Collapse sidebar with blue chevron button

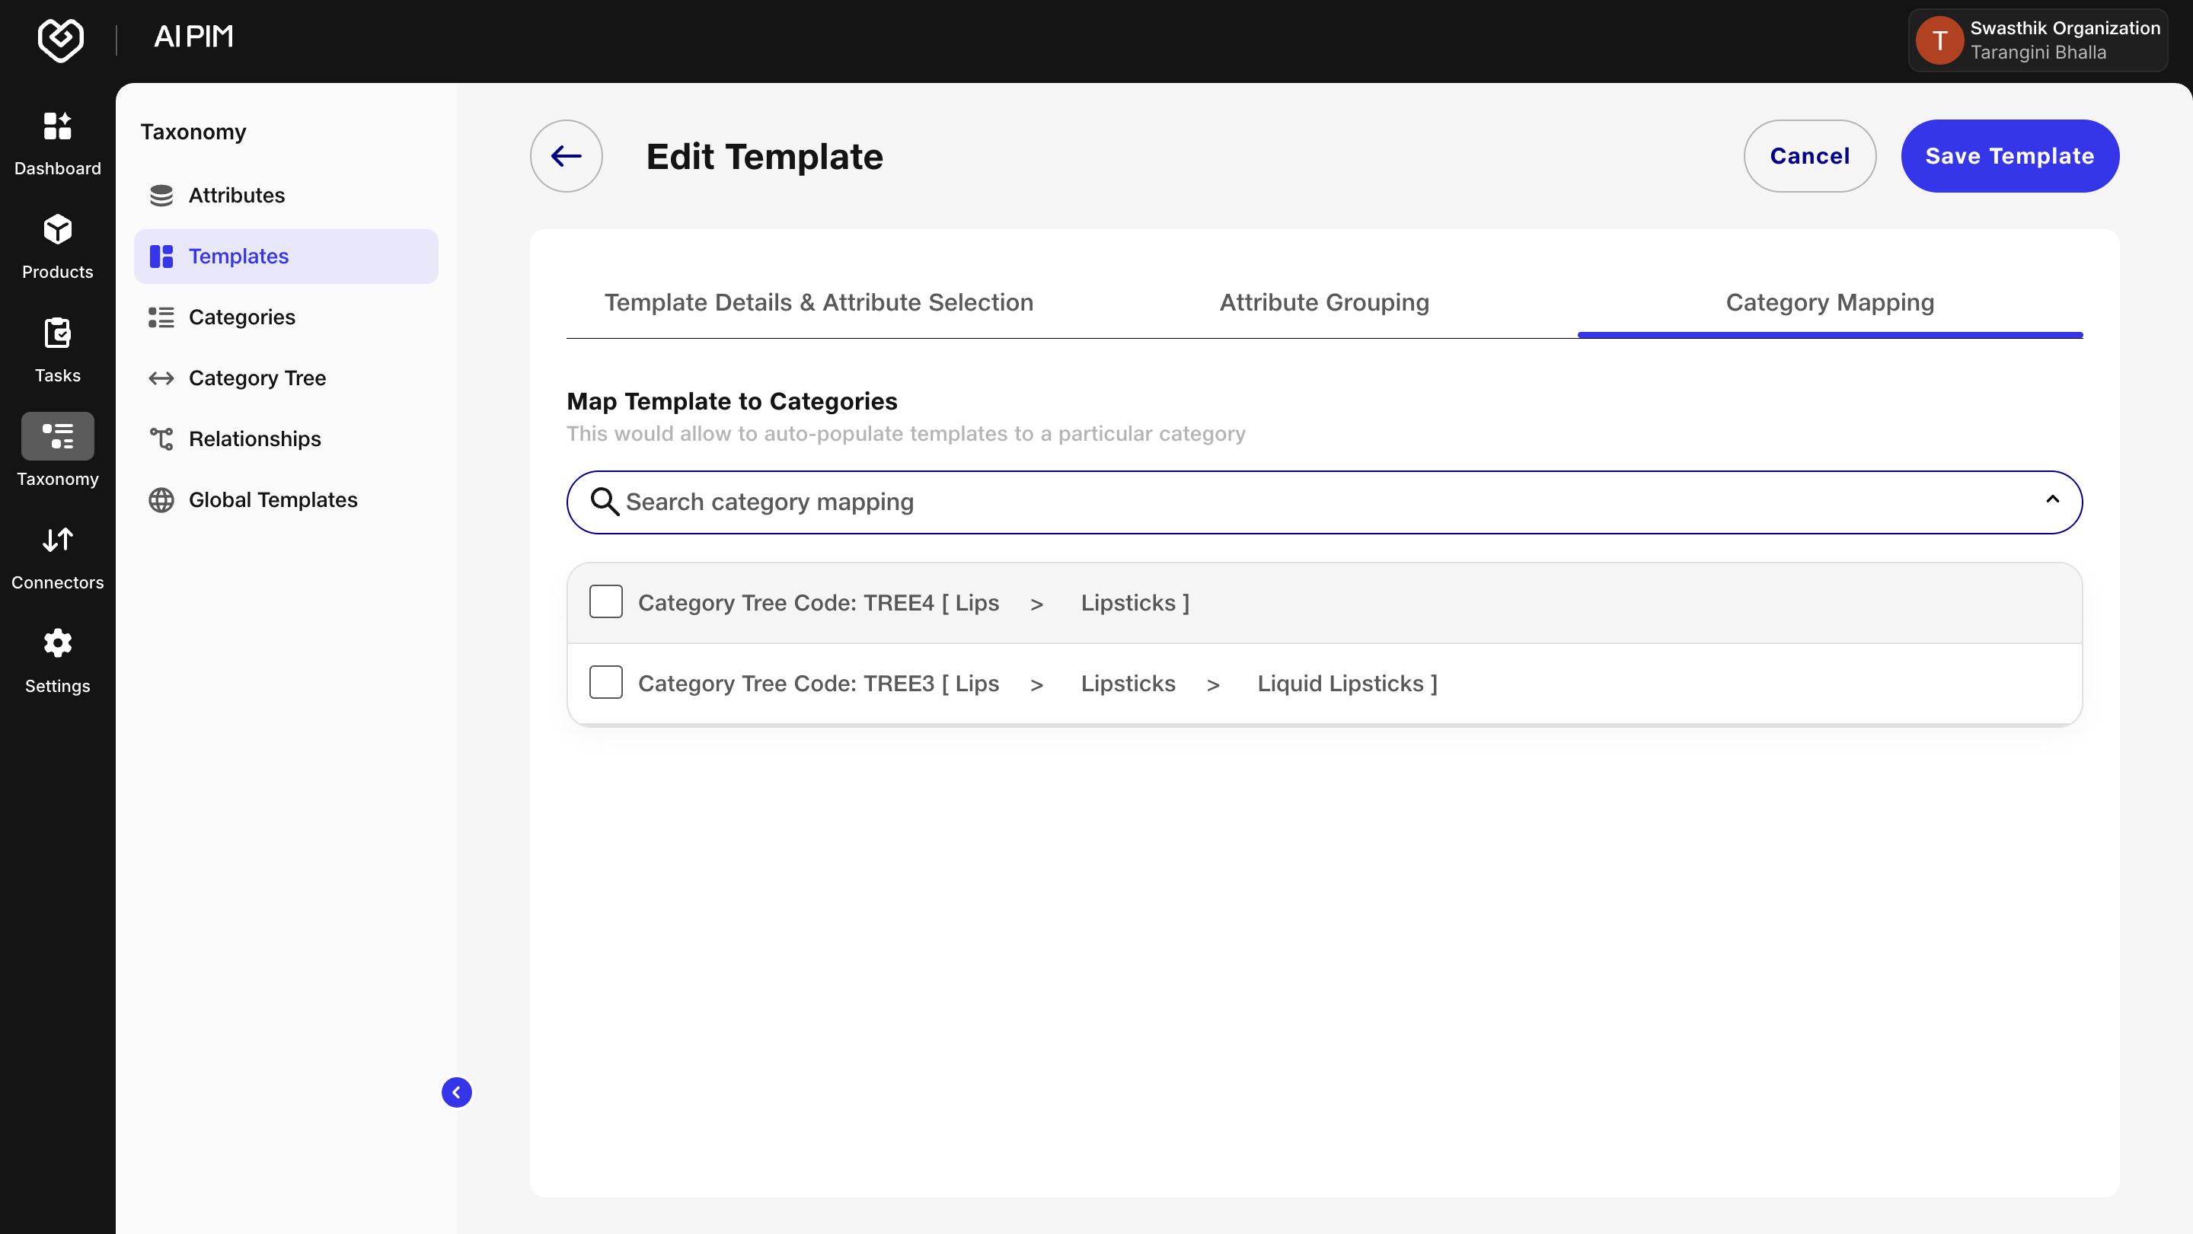pos(456,1092)
